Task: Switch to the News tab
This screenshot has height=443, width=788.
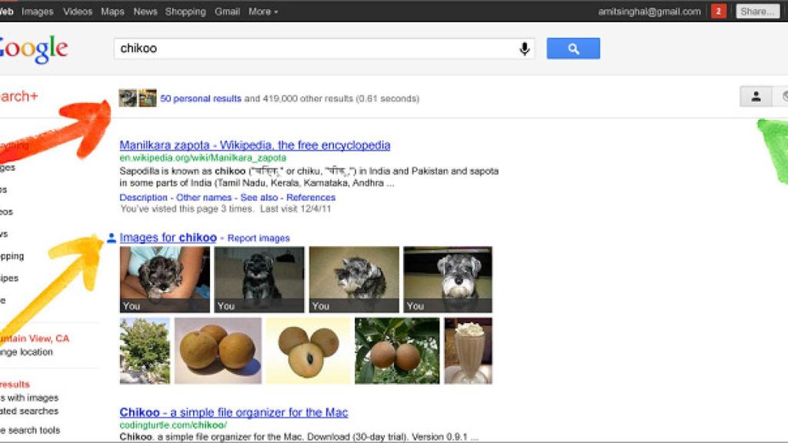Action: pyautogui.click(x=145, y=12)
